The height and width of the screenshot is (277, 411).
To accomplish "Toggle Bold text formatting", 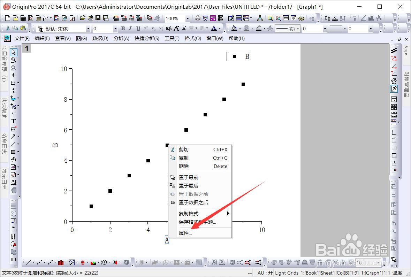I will coord(123,28).
